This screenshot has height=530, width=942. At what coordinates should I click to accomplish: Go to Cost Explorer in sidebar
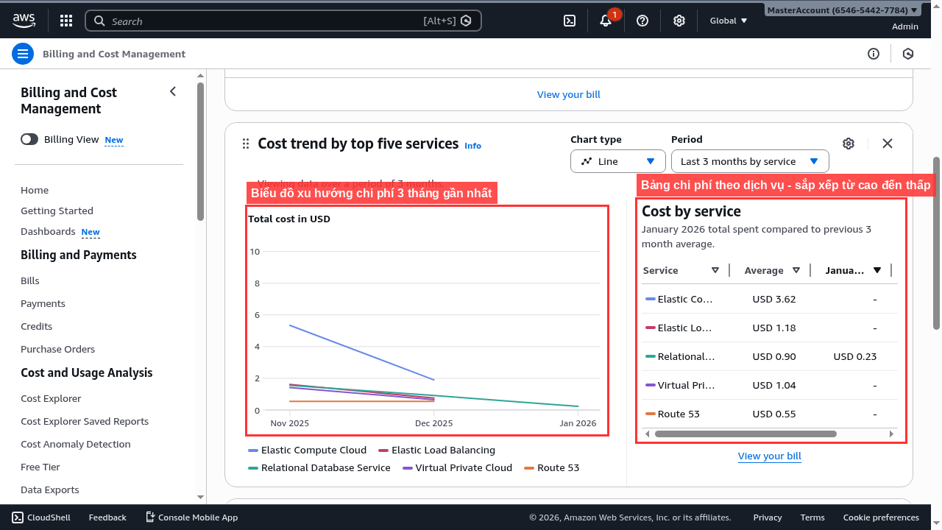[51, 398]
